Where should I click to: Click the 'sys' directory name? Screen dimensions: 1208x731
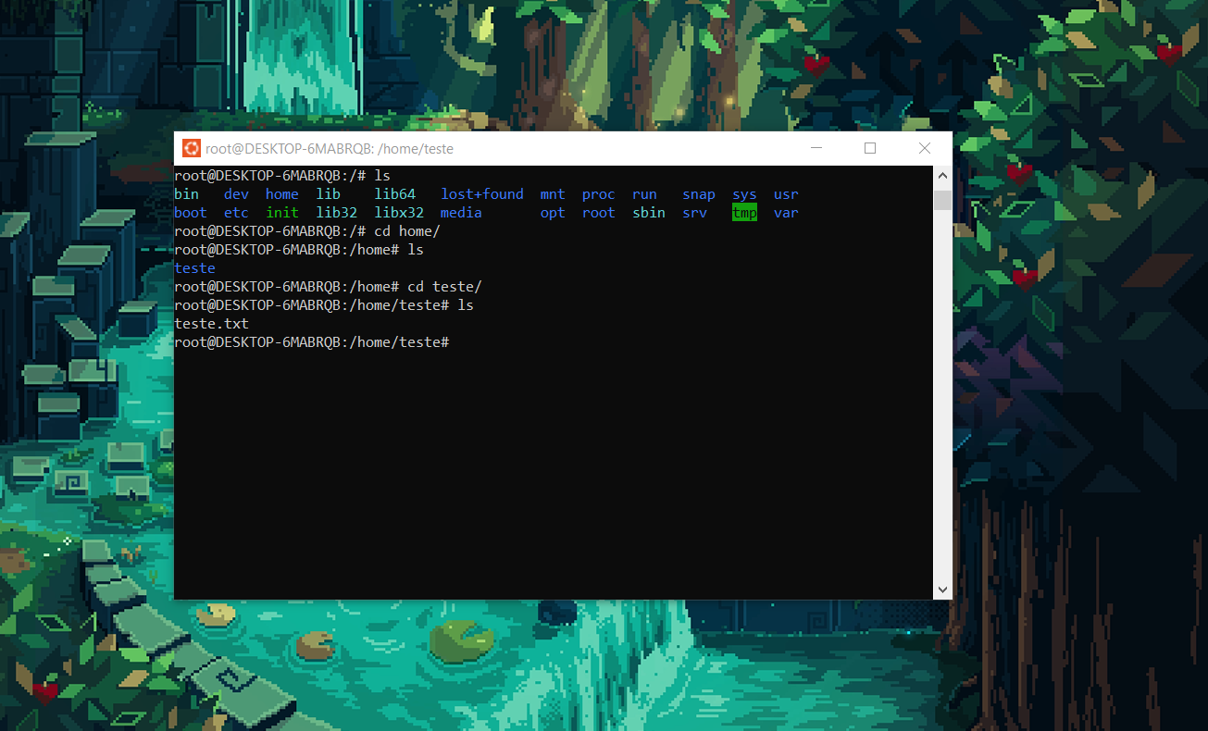point(744,194)
